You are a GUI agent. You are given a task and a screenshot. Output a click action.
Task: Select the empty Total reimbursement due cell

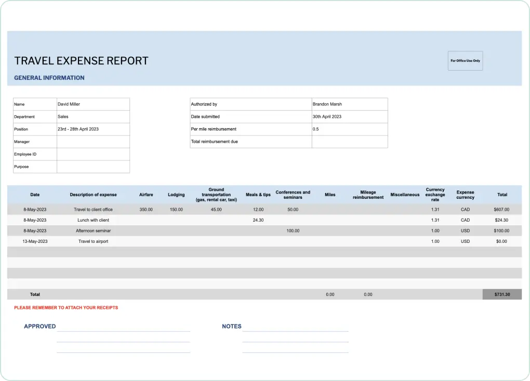click(349, 142)
